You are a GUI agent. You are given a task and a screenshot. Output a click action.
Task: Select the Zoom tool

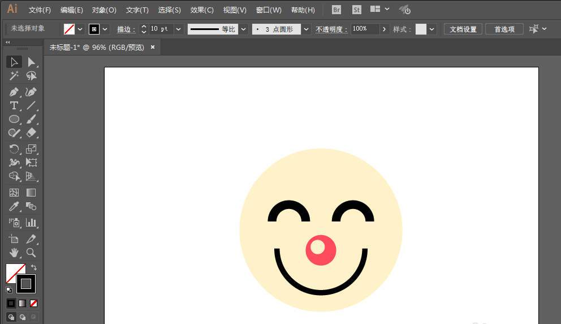coord(32,253)
